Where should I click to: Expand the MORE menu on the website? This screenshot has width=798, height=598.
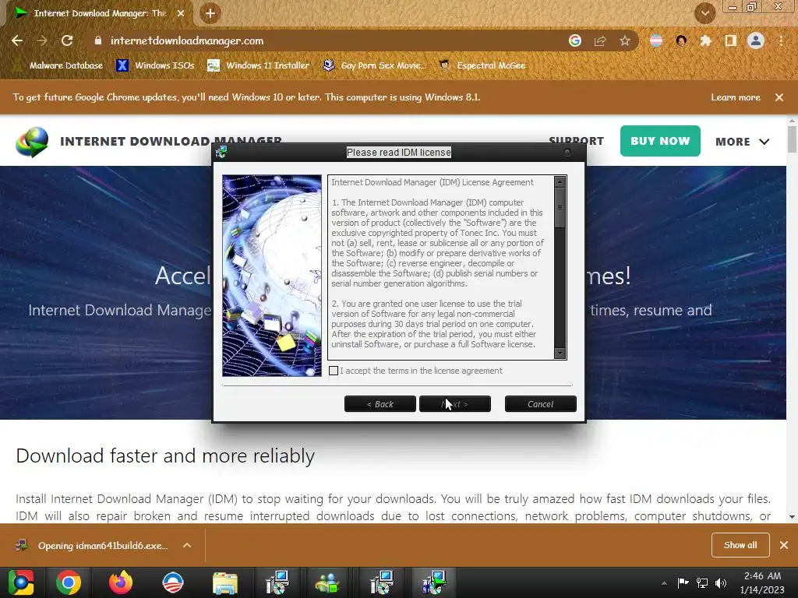point(742,142)
